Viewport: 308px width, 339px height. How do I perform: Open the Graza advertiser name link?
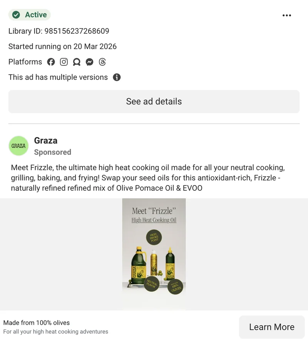(x=45, y=141)
